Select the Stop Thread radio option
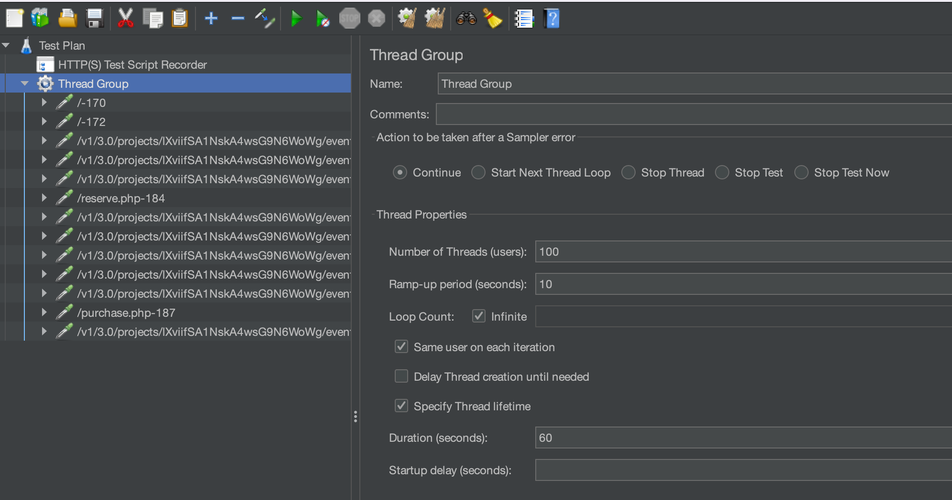The image size is (952, 500). click(x=628, y=172)
